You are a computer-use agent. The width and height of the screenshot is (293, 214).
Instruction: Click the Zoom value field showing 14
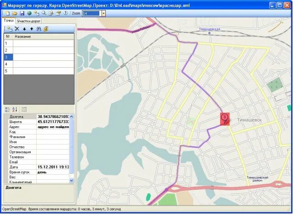(x=92, y=13)
